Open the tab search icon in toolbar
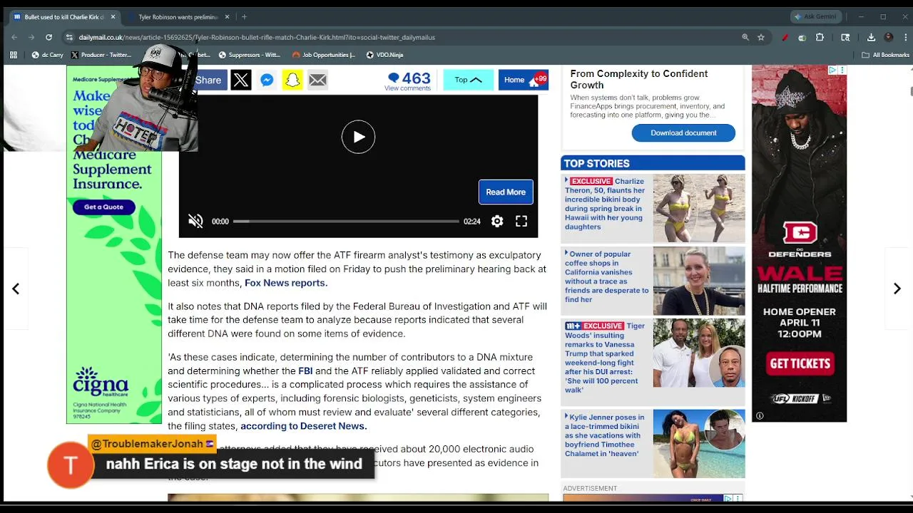 click(x=845, y=37)
